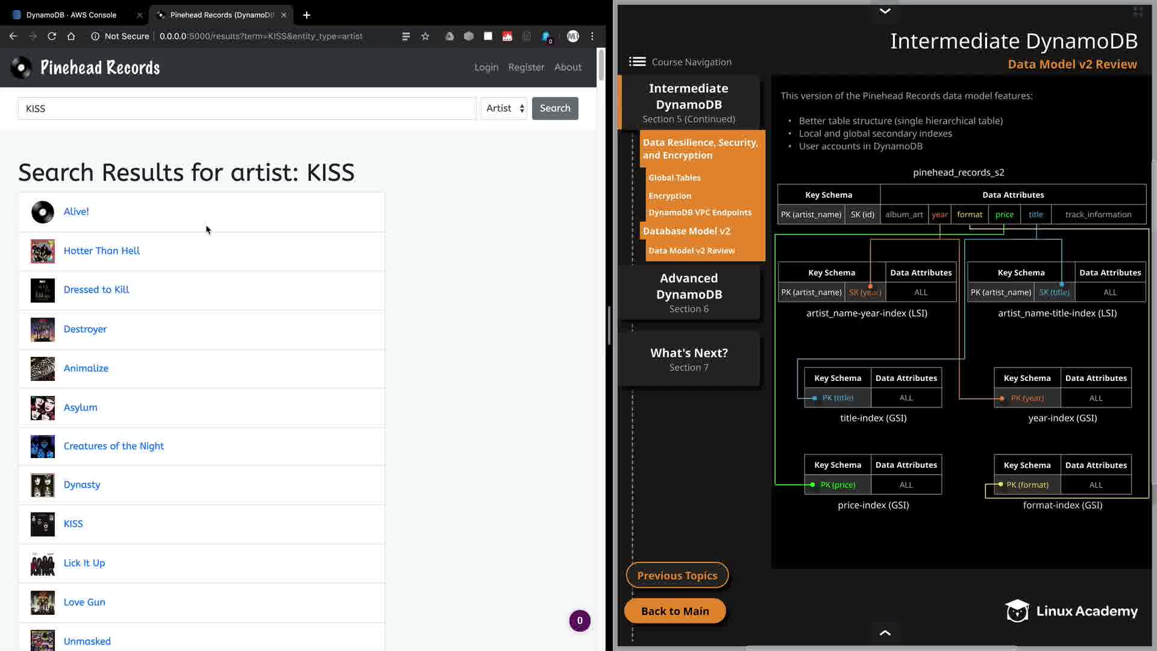The width and height of the screenshot is (1157, 651).
Task: Open the Hotter Than Hell album link
Action: 101,251
